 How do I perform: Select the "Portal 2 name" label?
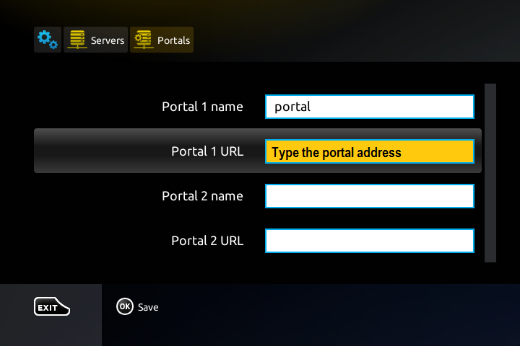point(202,196)
